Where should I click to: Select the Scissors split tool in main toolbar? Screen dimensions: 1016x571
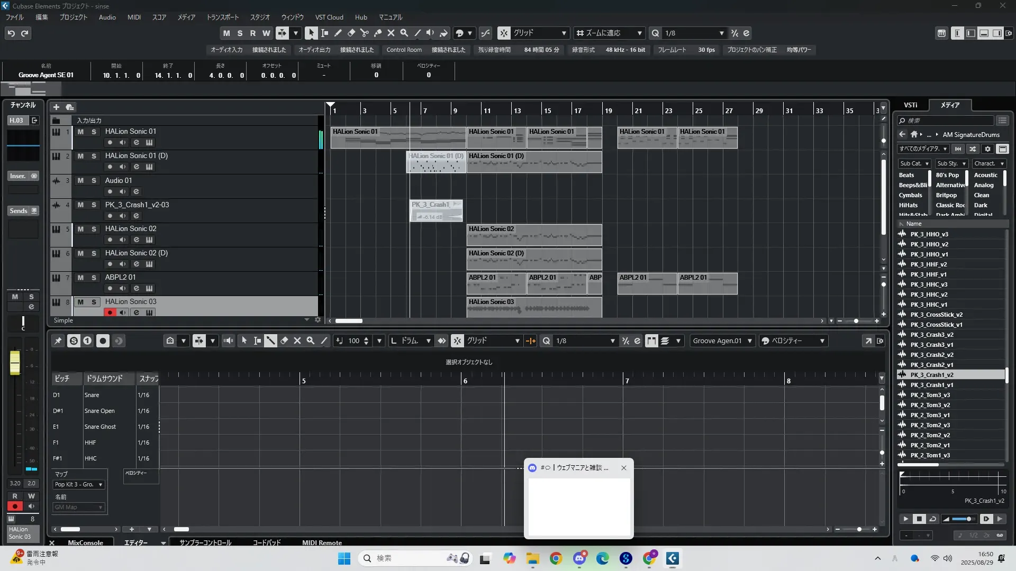click(x=364, y=33)
